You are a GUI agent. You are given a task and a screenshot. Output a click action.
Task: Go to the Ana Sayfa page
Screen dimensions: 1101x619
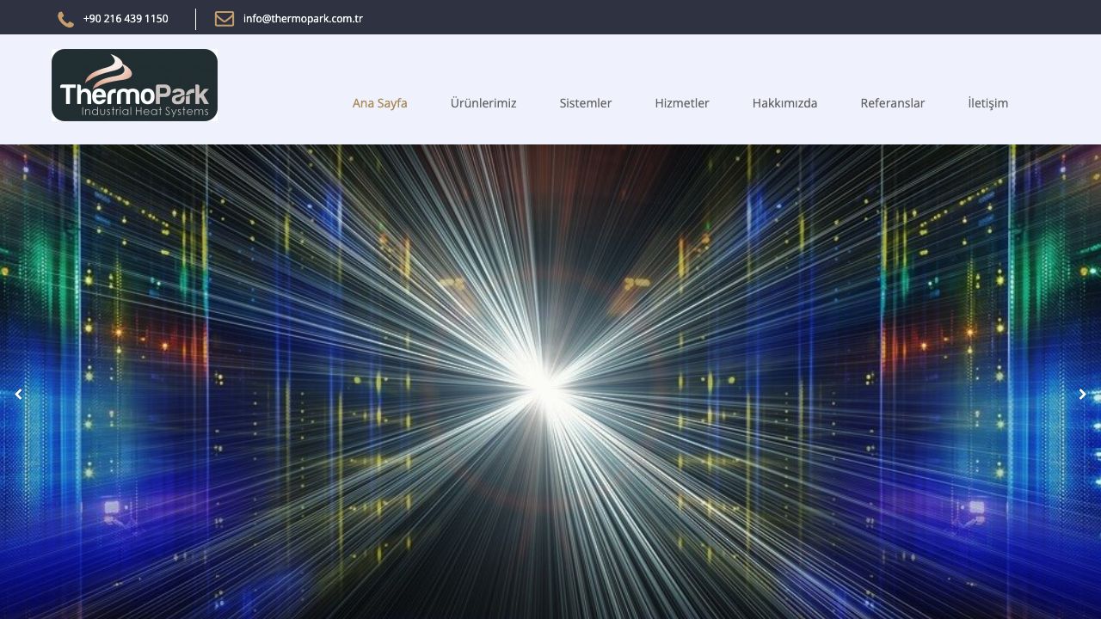380,103
